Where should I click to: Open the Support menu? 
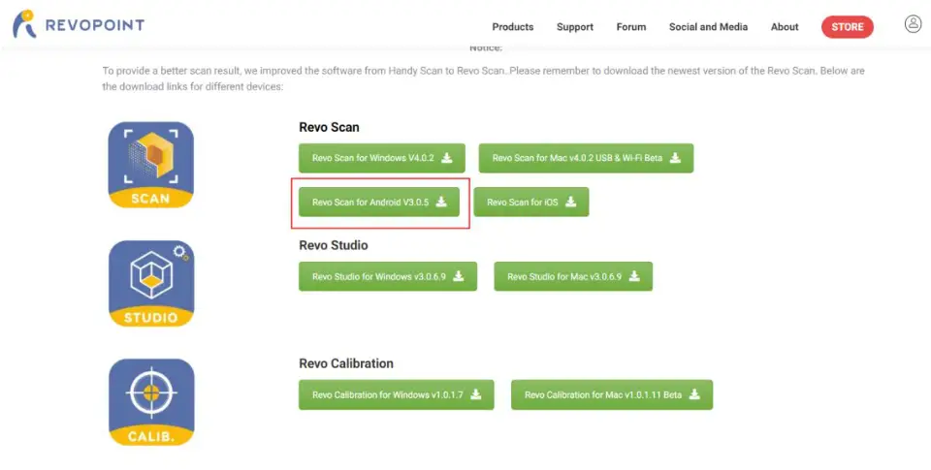(575, 27)
